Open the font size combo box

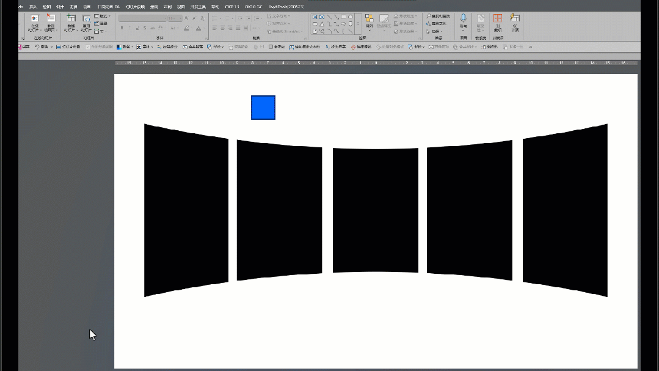(x=175, y=18)
